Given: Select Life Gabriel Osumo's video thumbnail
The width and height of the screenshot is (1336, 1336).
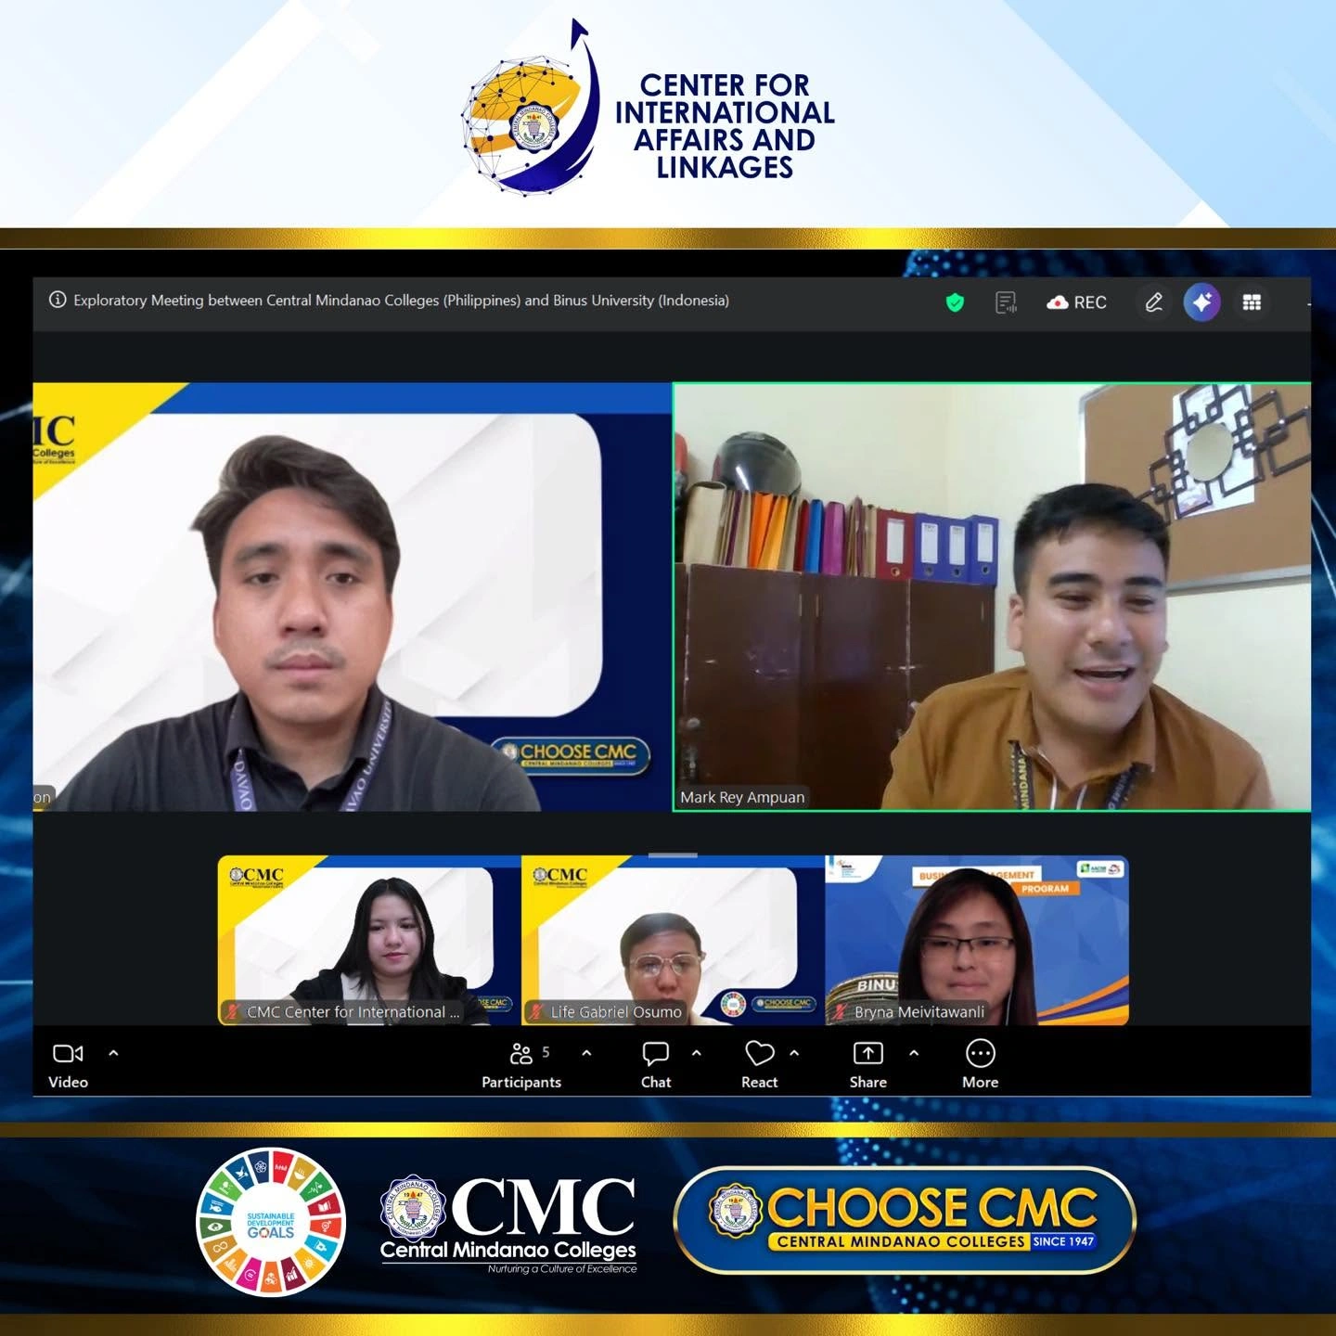Looking at the screenshot, I should pyautogui.click(x=673, y=940).
